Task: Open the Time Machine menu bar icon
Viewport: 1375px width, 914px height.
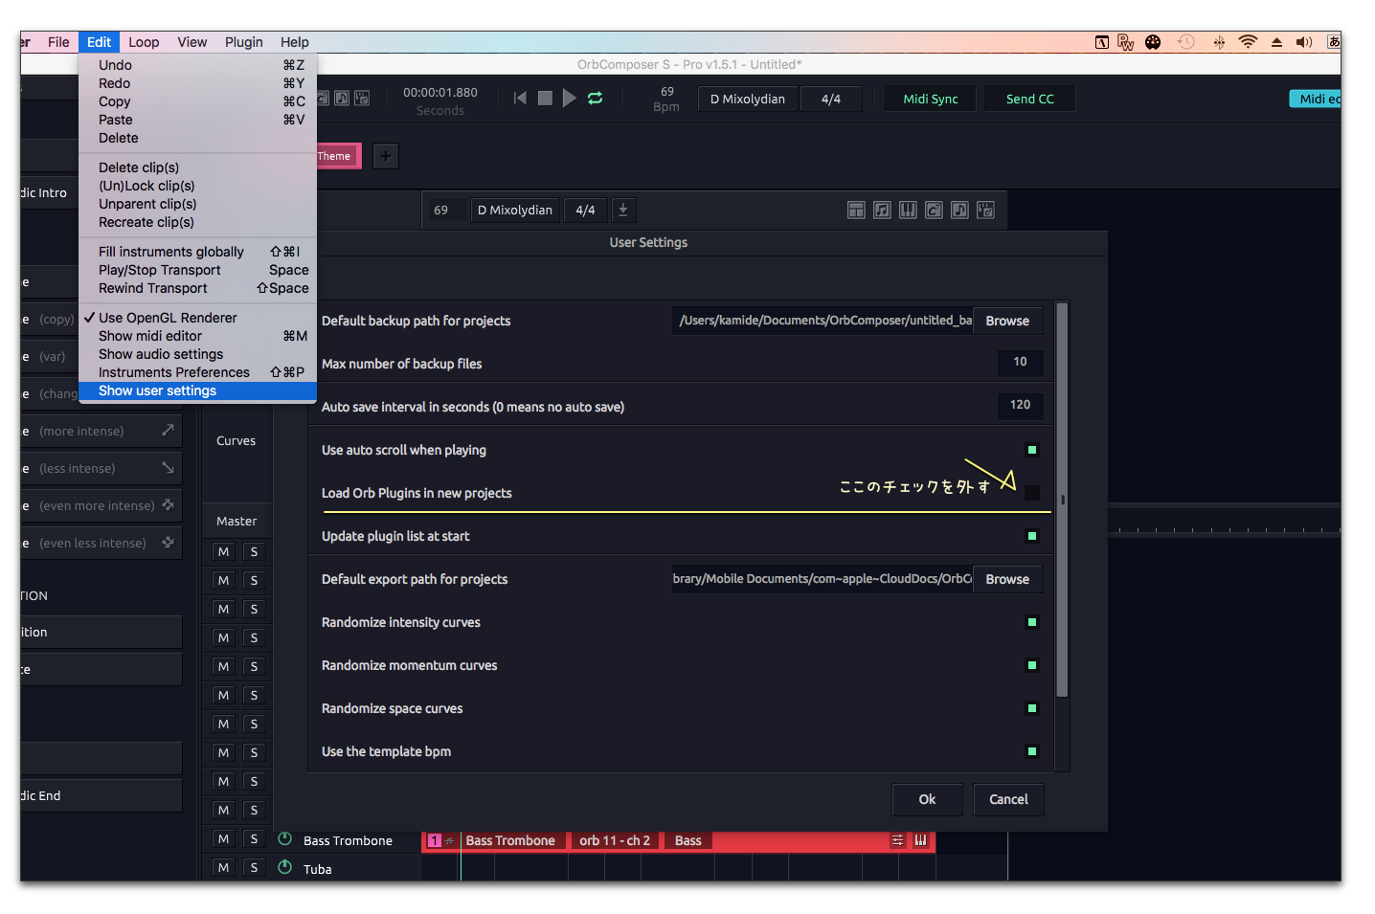Action: coord(1186,42)
